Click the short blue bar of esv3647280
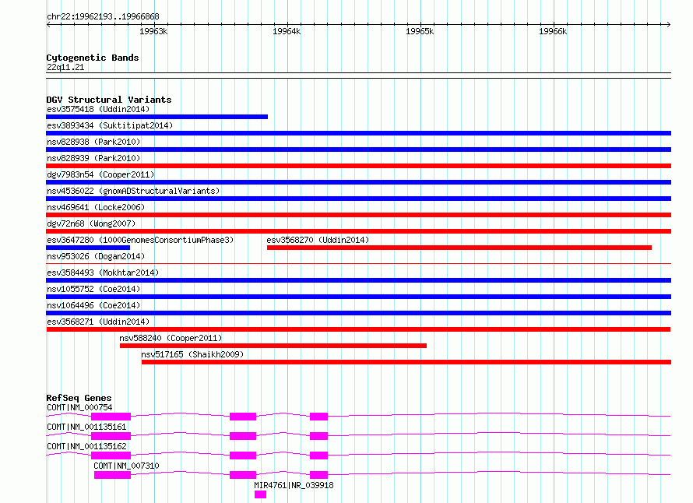Image resolution: width=693 pixels, height=503 pixels. point(88,248)
